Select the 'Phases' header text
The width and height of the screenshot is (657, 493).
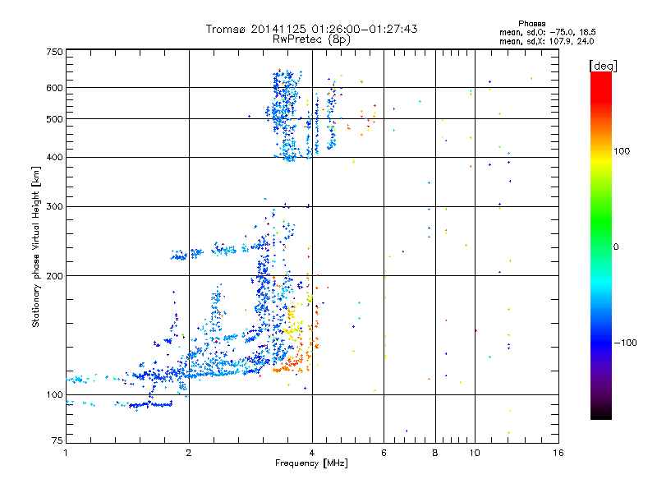[x=531, y=24]
